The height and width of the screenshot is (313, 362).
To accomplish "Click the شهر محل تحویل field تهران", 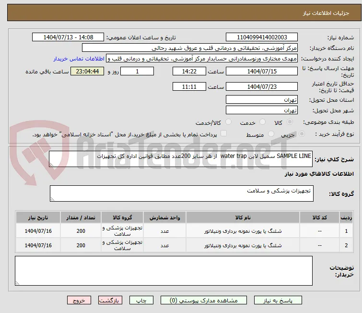I will click(262, 110).
